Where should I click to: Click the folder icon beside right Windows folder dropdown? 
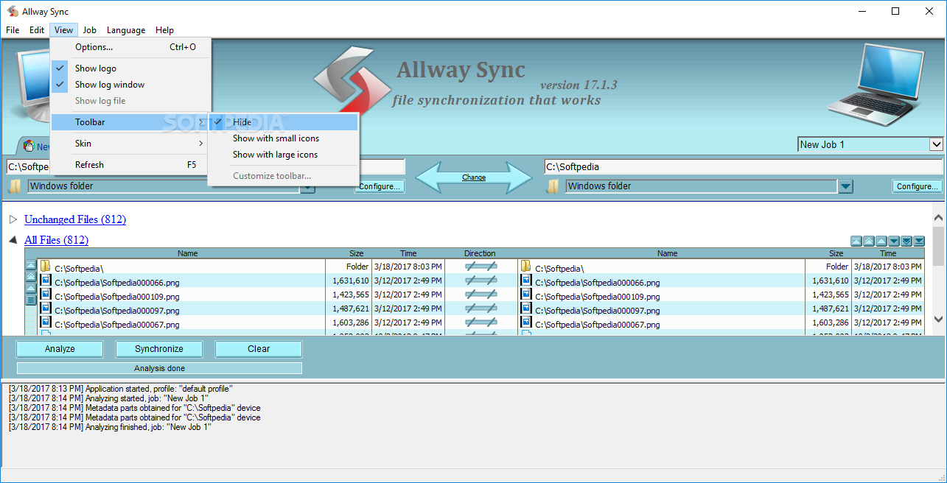pyautogui.click(x=553, y=186)
